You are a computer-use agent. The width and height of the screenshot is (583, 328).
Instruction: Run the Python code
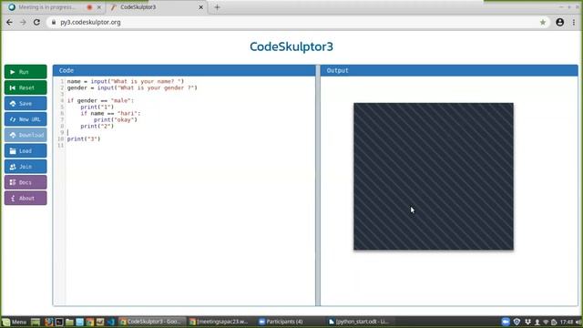[26, 72]
